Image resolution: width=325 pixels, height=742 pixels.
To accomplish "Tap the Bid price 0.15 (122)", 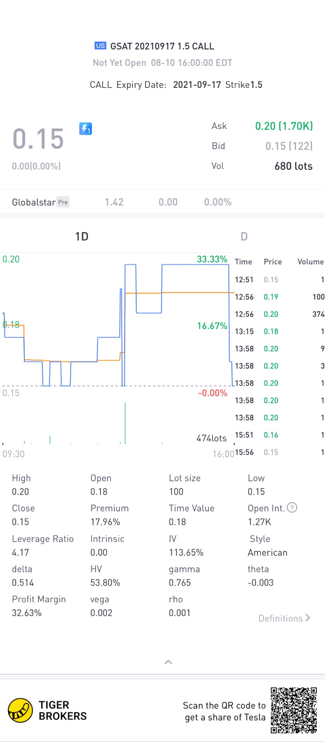I will [x=289, y=146].
